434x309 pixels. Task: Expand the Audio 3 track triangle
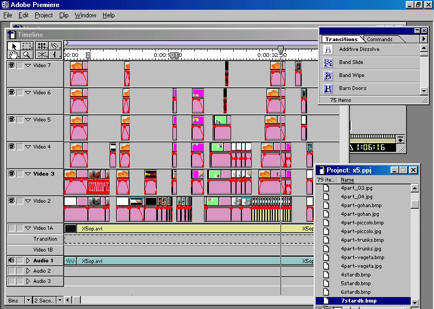point(28,281)
